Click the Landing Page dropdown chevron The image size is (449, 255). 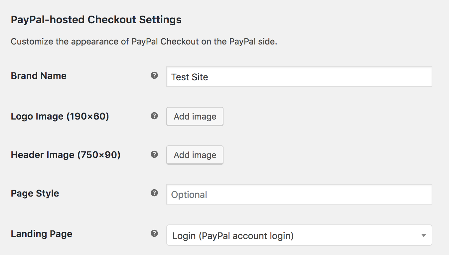423,235
